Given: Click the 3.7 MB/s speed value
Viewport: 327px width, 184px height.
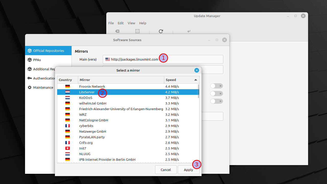Looking at the screenshot, I should [172, 98].
